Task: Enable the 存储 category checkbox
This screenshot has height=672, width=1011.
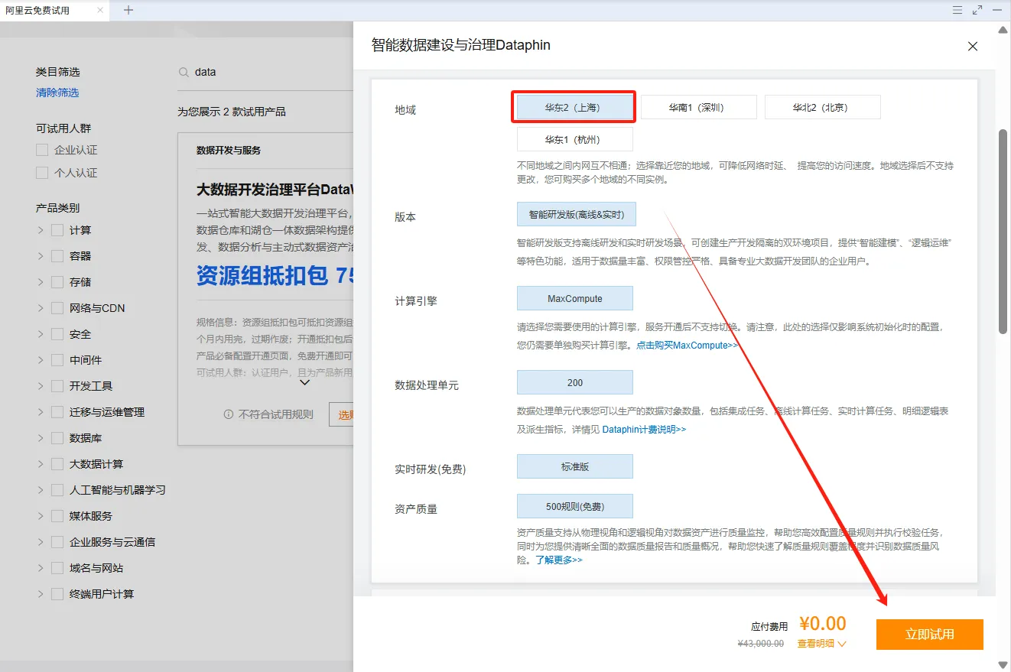Action: (x=57, y=282)
